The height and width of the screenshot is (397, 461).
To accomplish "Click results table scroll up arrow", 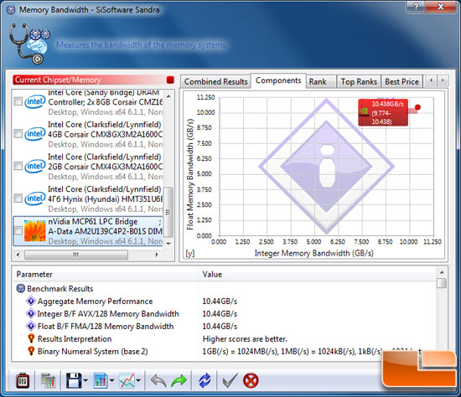I will coord(442,273).
